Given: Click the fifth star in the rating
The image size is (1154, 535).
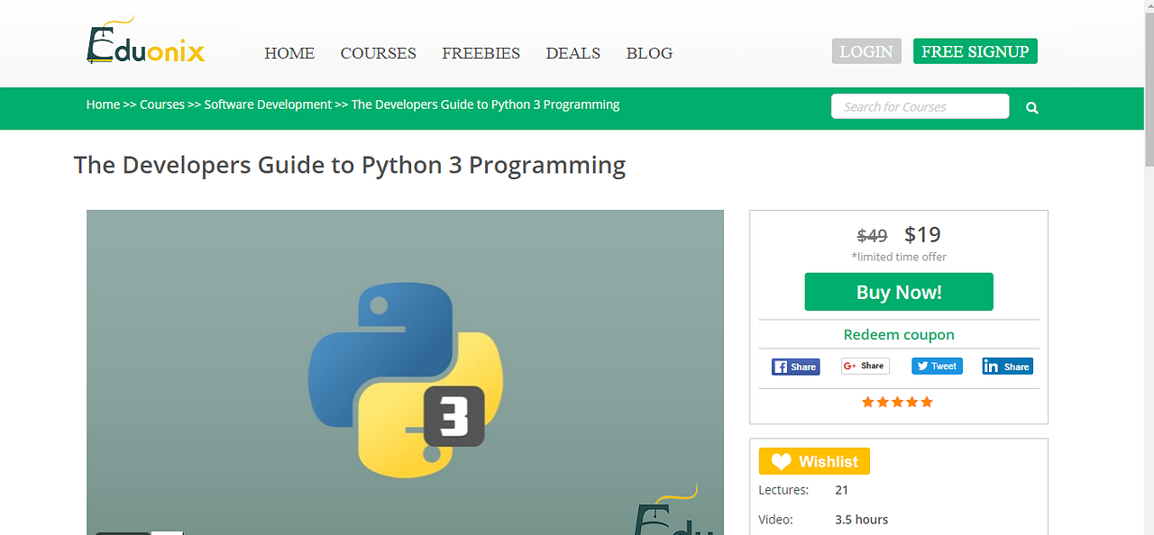Looking at the screenshot, I should coord(928,402).
